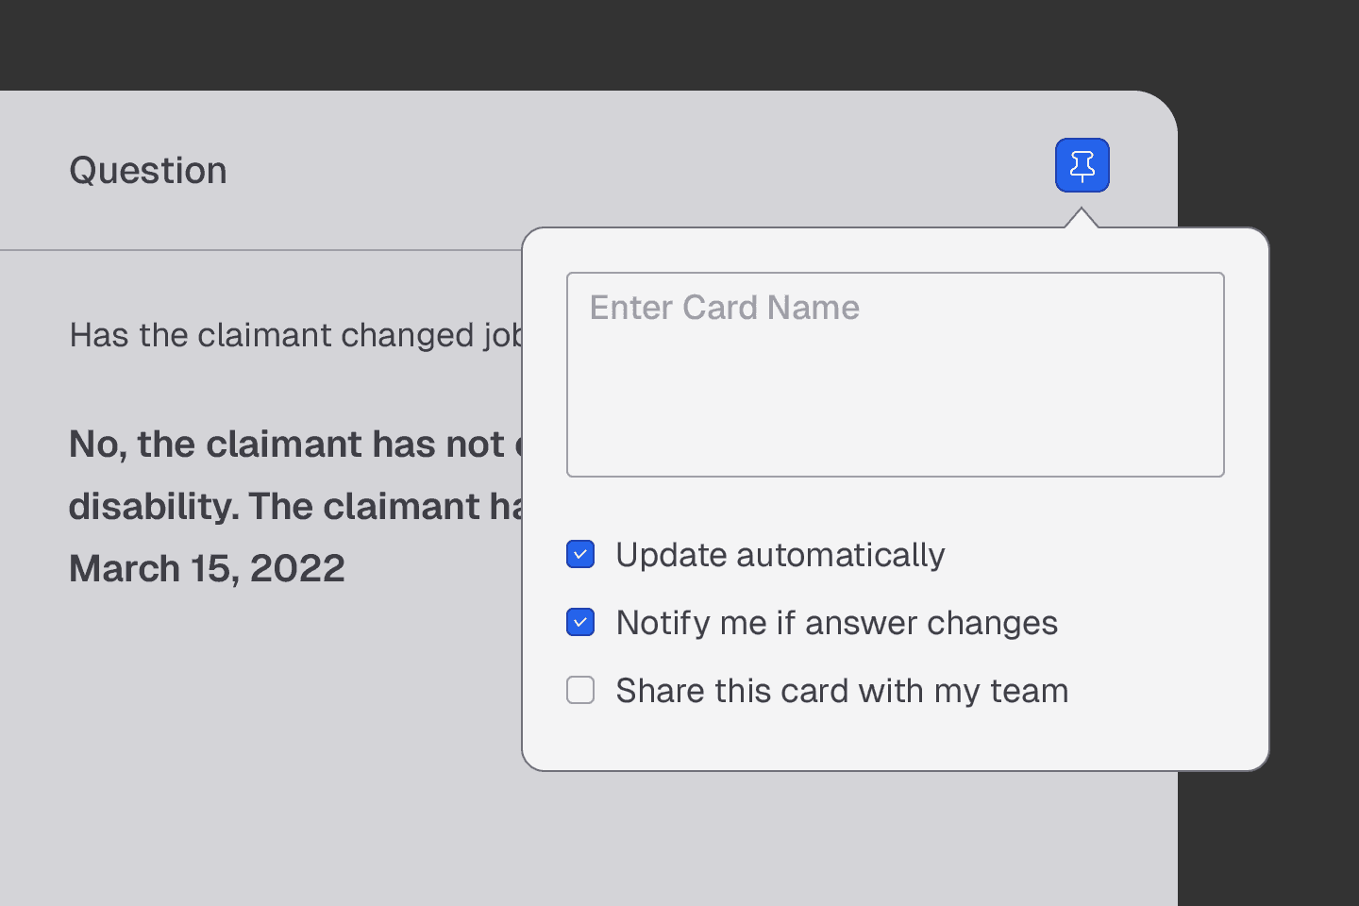Click the blue pin card icon
1359x906 pixels.
coord(1082,165)
